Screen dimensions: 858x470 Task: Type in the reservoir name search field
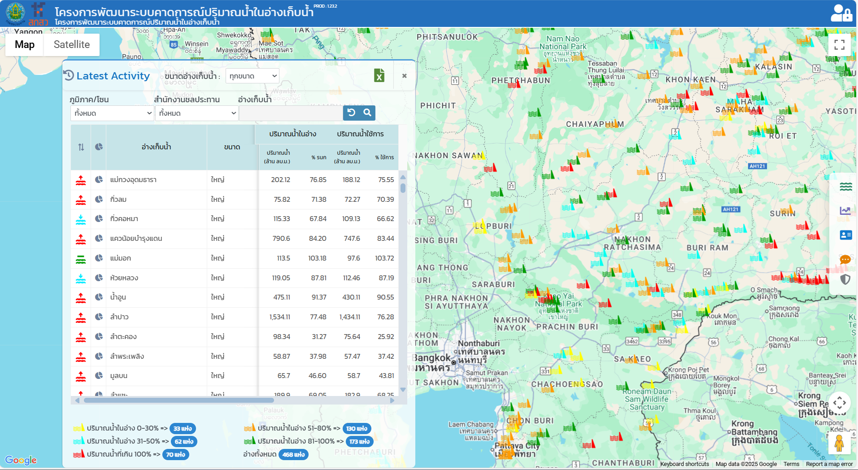click(x=291, y=113)
